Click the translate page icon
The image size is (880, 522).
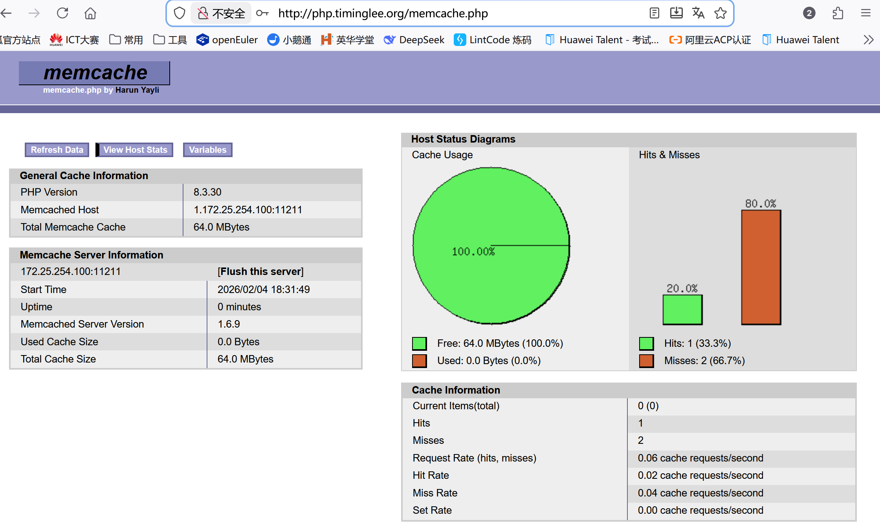[698, 13]
